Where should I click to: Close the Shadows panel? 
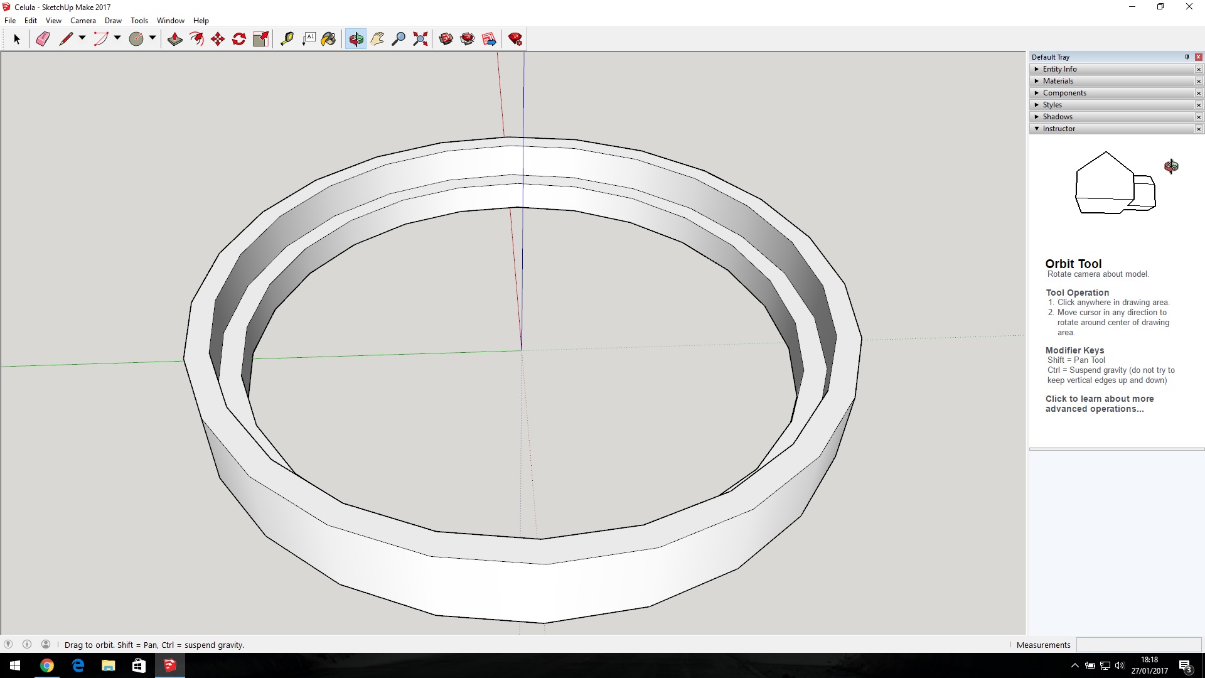point(1199,117)
